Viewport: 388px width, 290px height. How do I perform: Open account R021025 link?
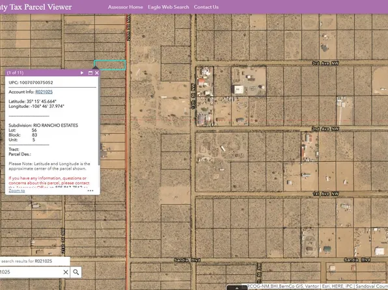(x=44, y=92)
